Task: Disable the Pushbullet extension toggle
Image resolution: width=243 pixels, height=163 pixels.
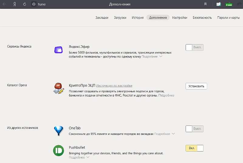Action: coord(194,148)
